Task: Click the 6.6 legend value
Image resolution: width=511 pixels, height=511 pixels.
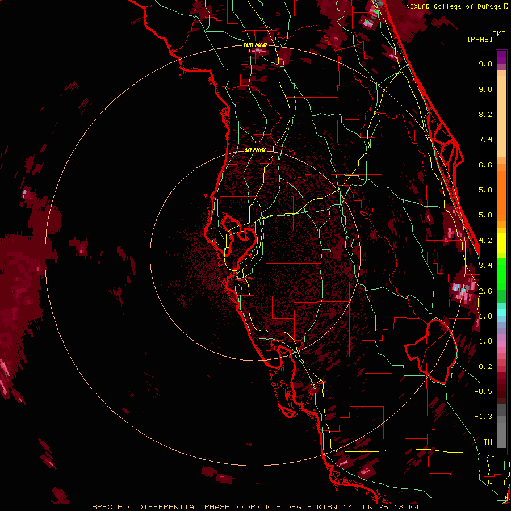Action: click(x=485, y=165)
